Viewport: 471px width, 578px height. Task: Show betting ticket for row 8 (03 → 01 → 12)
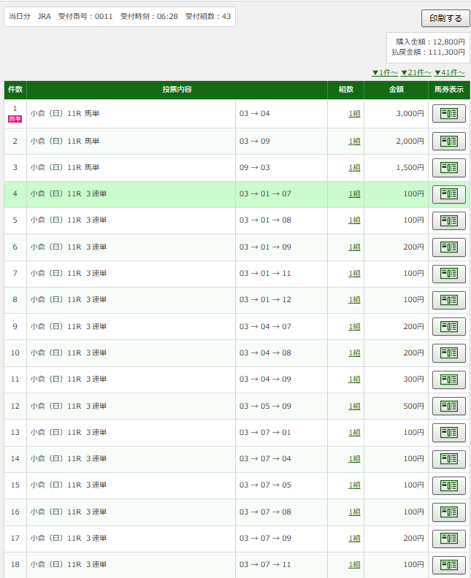pyautogui.click(x=449, y=300)
